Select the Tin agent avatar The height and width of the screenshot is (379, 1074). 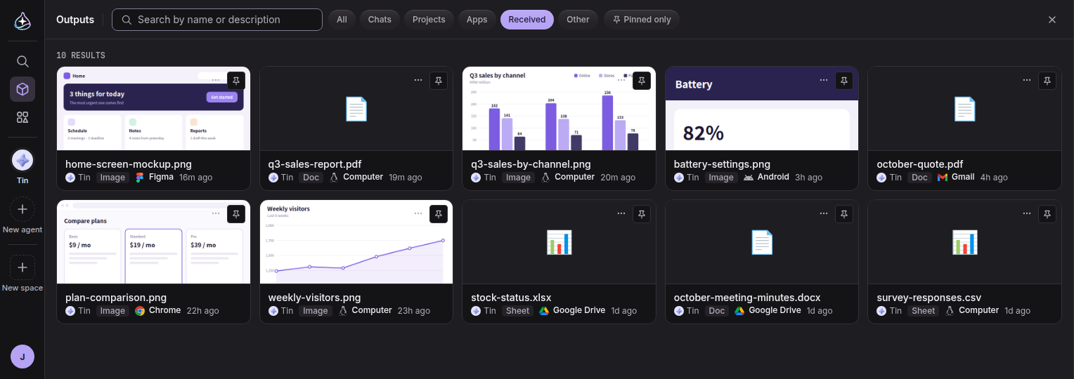[22, 160]
